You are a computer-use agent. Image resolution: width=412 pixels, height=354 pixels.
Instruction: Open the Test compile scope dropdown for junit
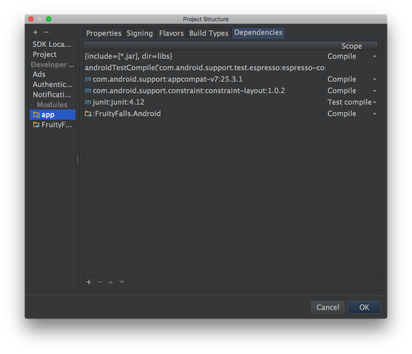[375, 102]
